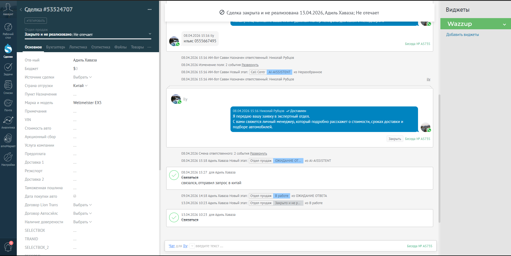The image size is (511, 256).
Task: Switch to Товары tab
Action: coord(137,47)
